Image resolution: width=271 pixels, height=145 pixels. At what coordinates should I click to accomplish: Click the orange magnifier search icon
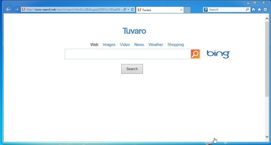pyautogui.click(x=195, y=54)
